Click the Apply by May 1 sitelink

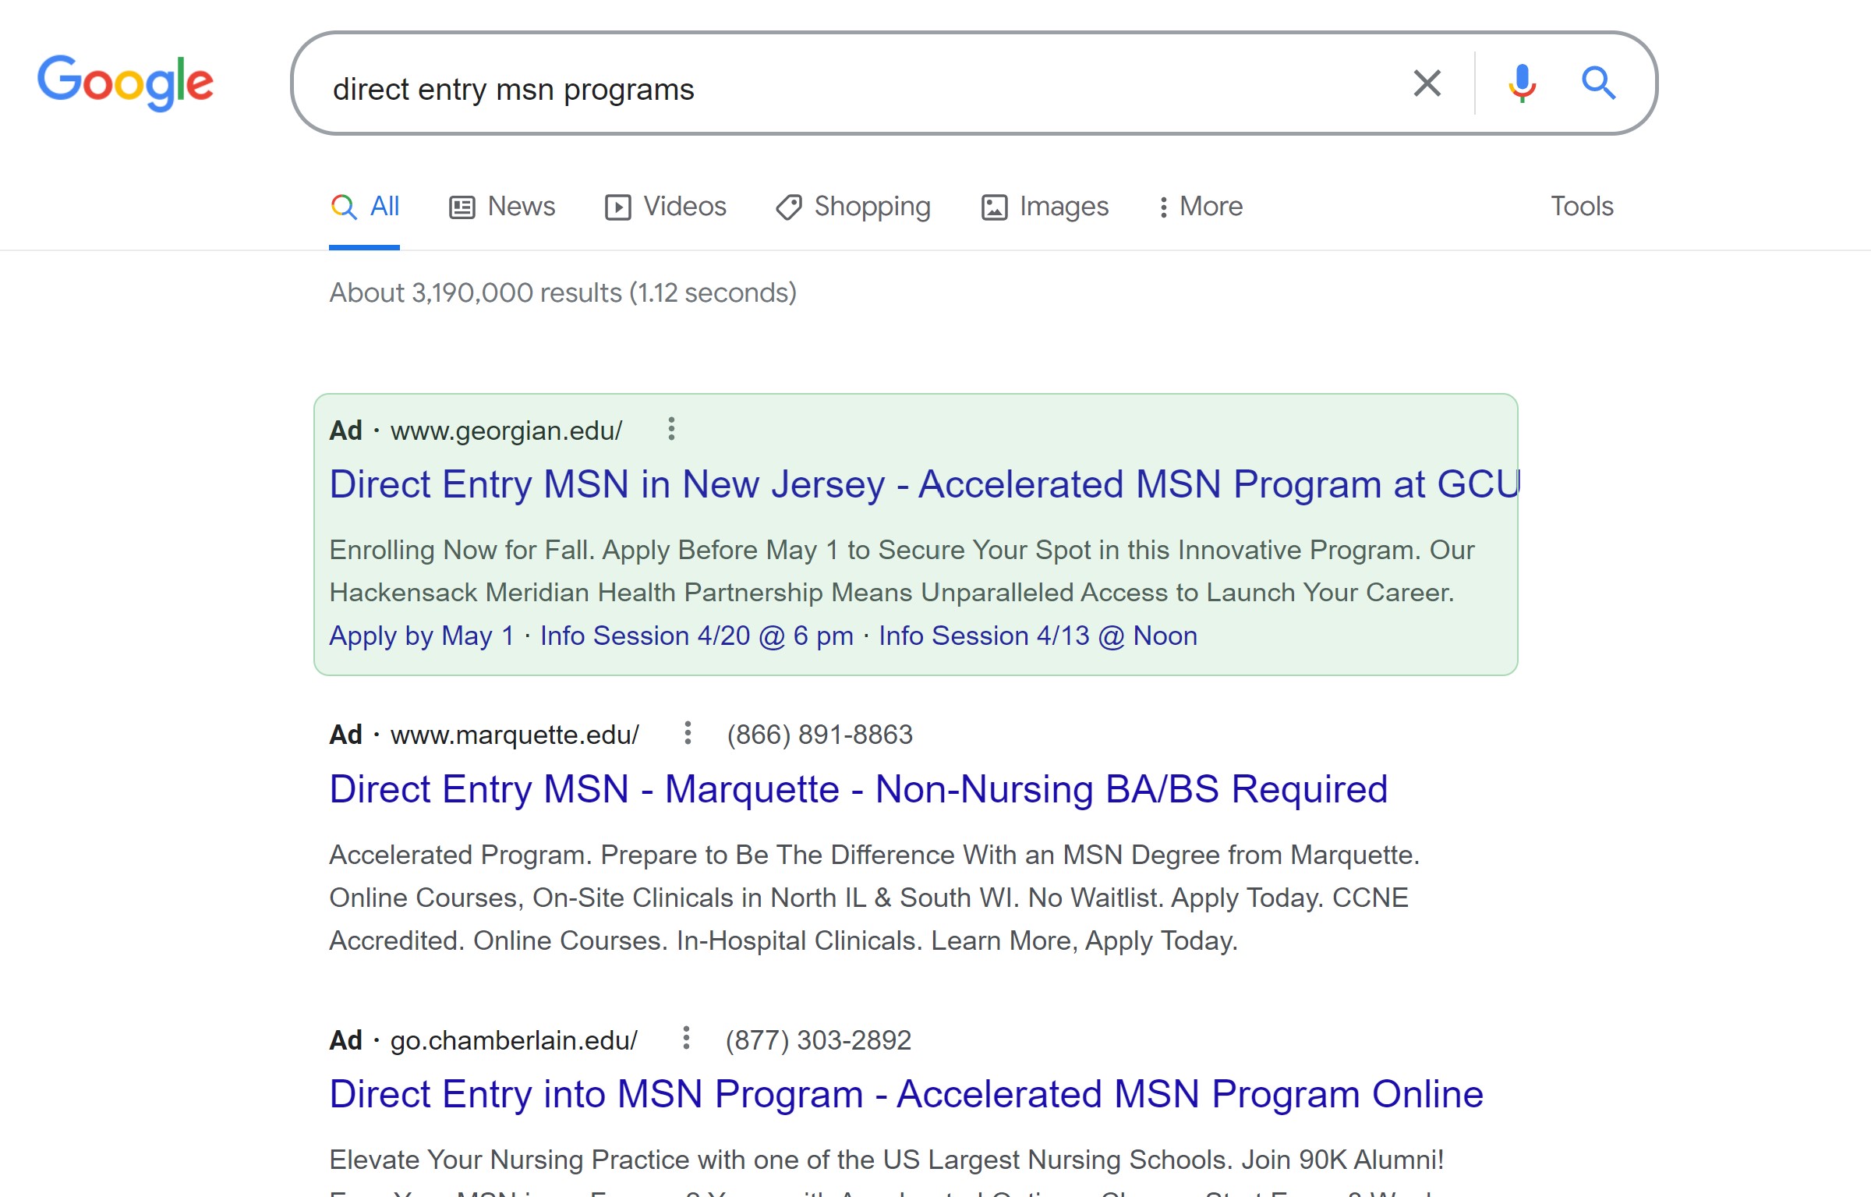click(422, 636)
